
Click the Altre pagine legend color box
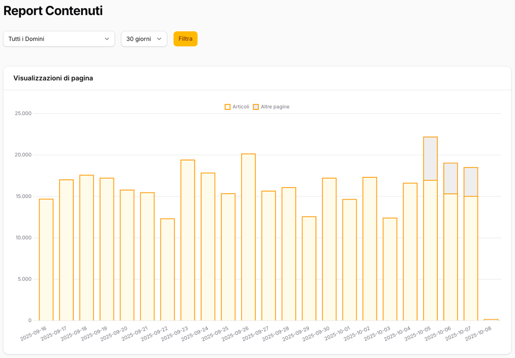point(256,106)
